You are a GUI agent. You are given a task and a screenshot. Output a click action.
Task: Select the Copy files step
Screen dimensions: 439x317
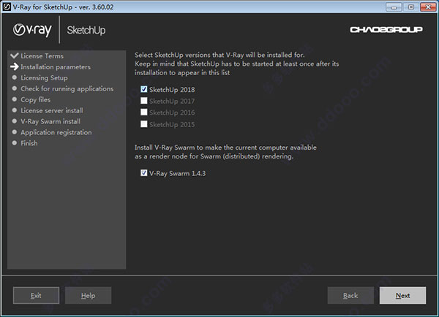click(36, 99)
